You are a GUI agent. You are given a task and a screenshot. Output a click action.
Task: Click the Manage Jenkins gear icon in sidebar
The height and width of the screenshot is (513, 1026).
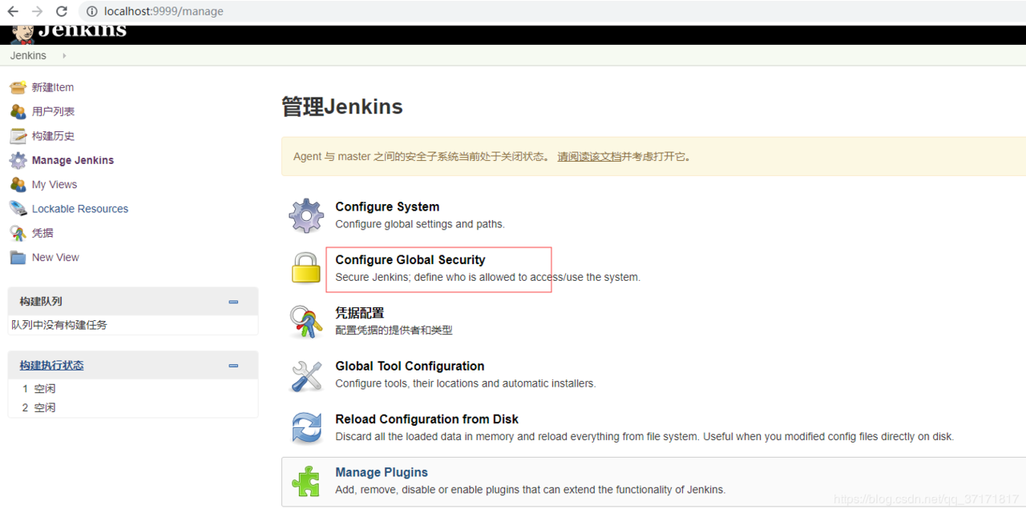[18, 160]
